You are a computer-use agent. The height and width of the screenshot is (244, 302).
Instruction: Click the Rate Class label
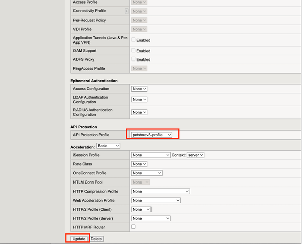(83, 164)
